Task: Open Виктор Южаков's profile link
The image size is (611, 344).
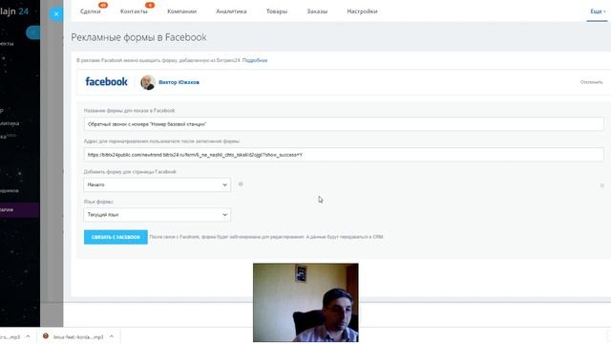Action: coord(179,82)
